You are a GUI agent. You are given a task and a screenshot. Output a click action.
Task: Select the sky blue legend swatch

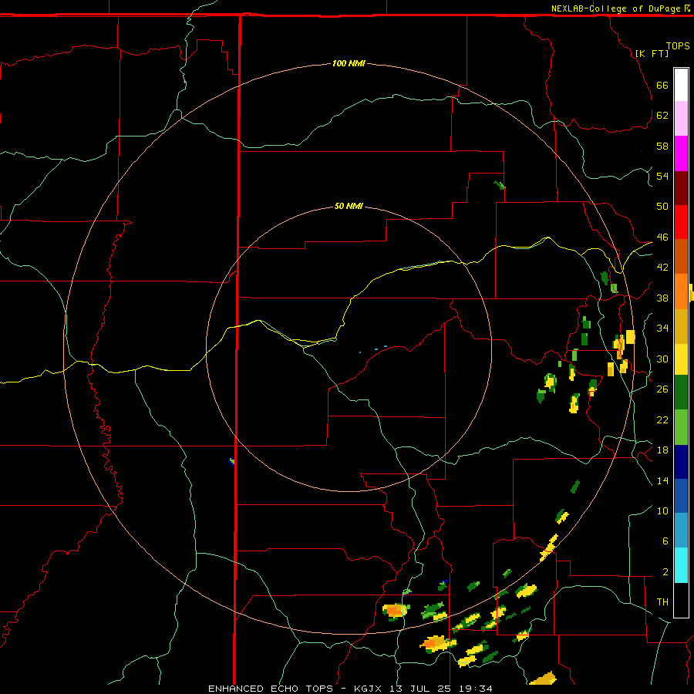click(681, 531)
